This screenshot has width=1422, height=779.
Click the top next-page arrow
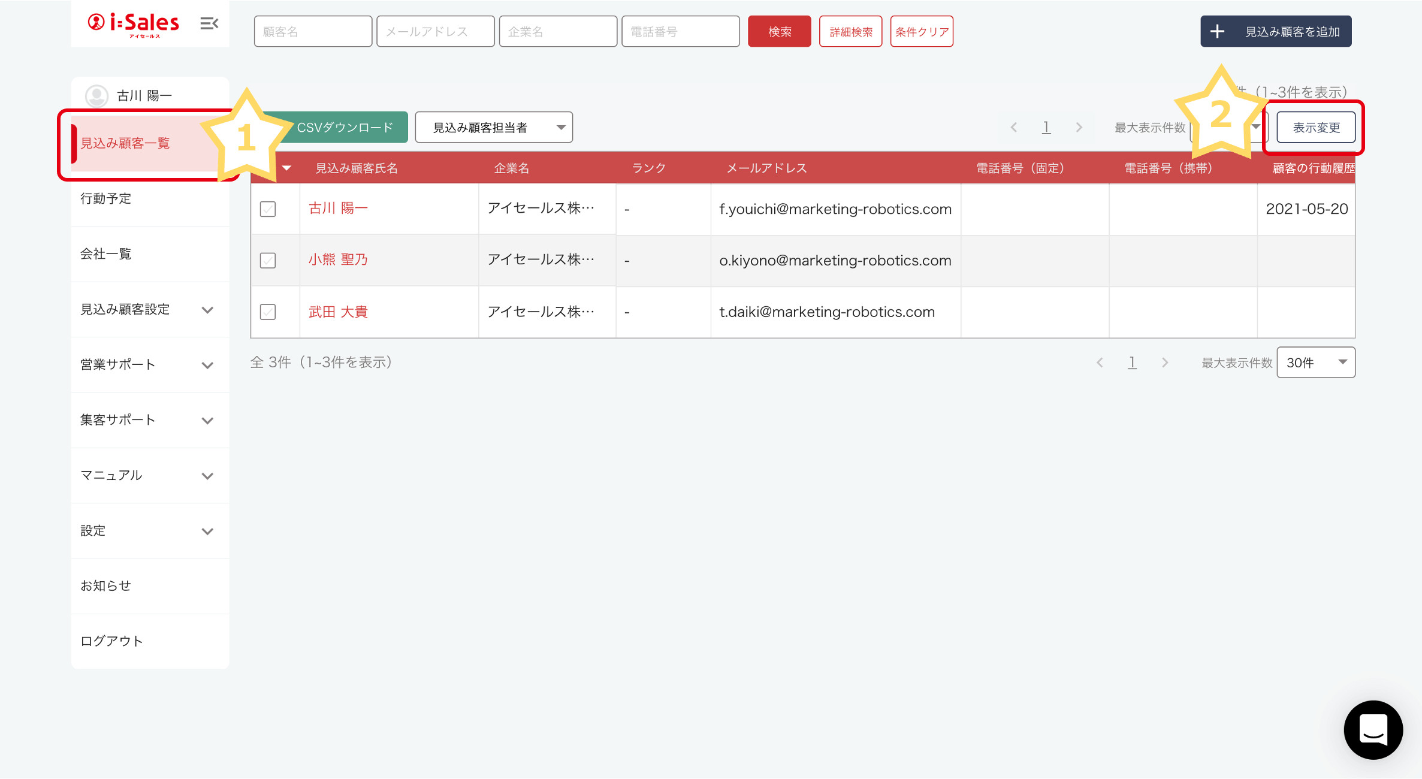point(1079,127)
